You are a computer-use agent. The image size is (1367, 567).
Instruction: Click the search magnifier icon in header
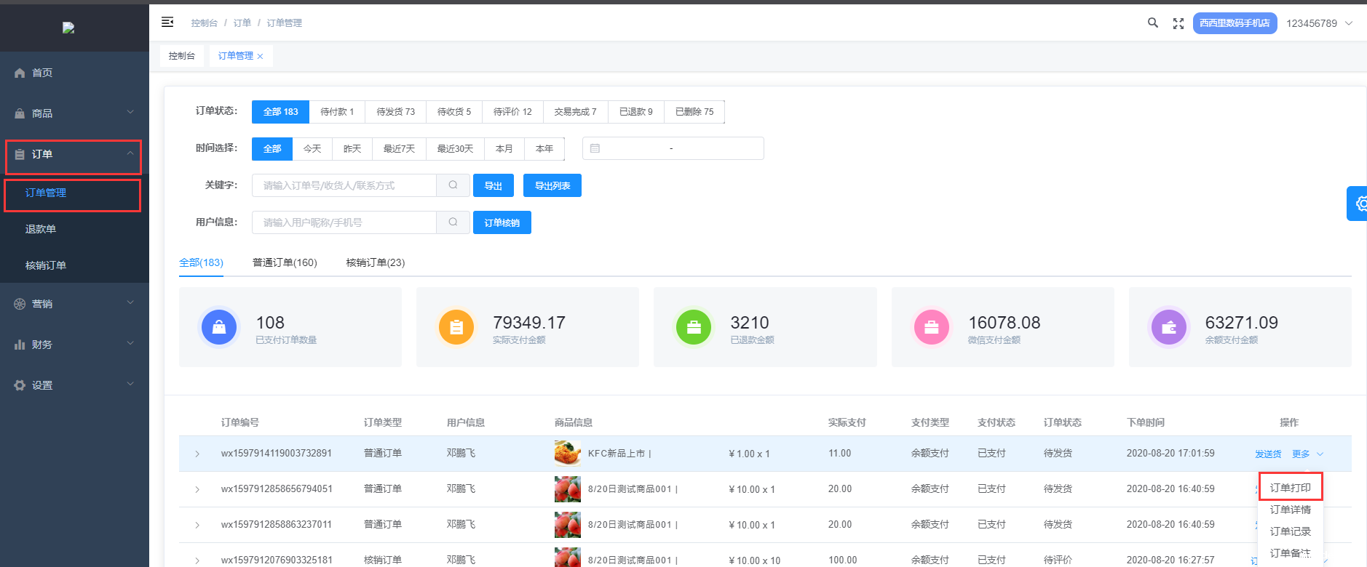1152,23
